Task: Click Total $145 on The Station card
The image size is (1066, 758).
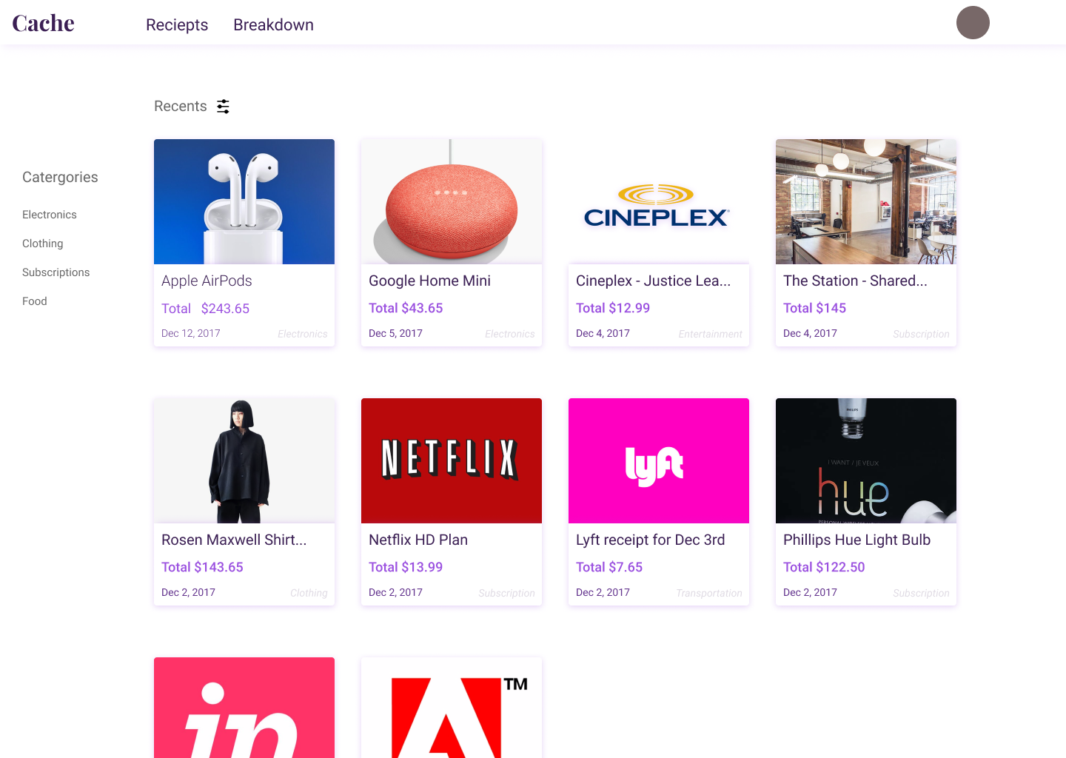Action: [814, 309]
